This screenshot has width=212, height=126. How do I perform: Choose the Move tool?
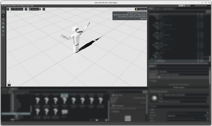point(3,20)
